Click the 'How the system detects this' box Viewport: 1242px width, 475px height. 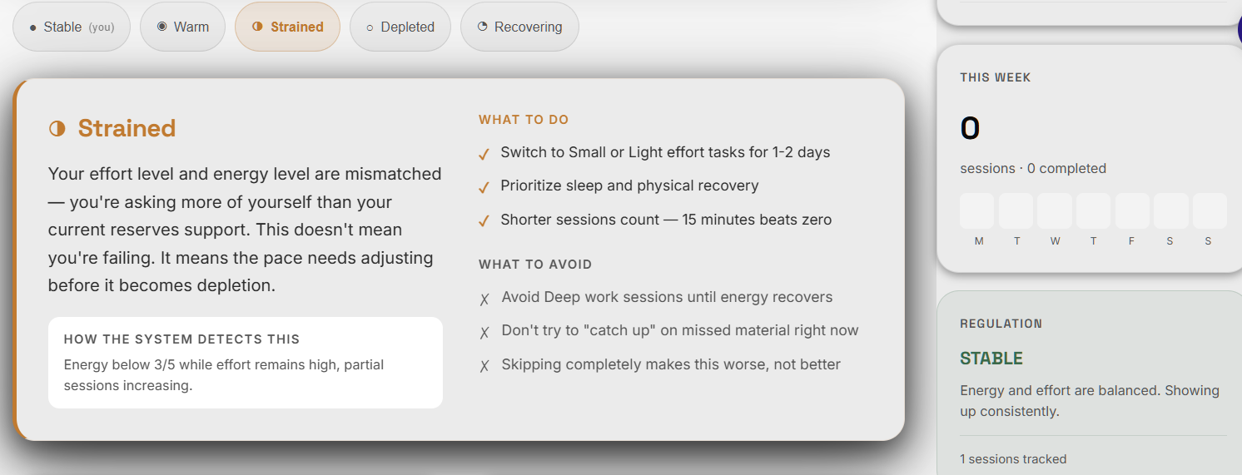coord(246,362)
